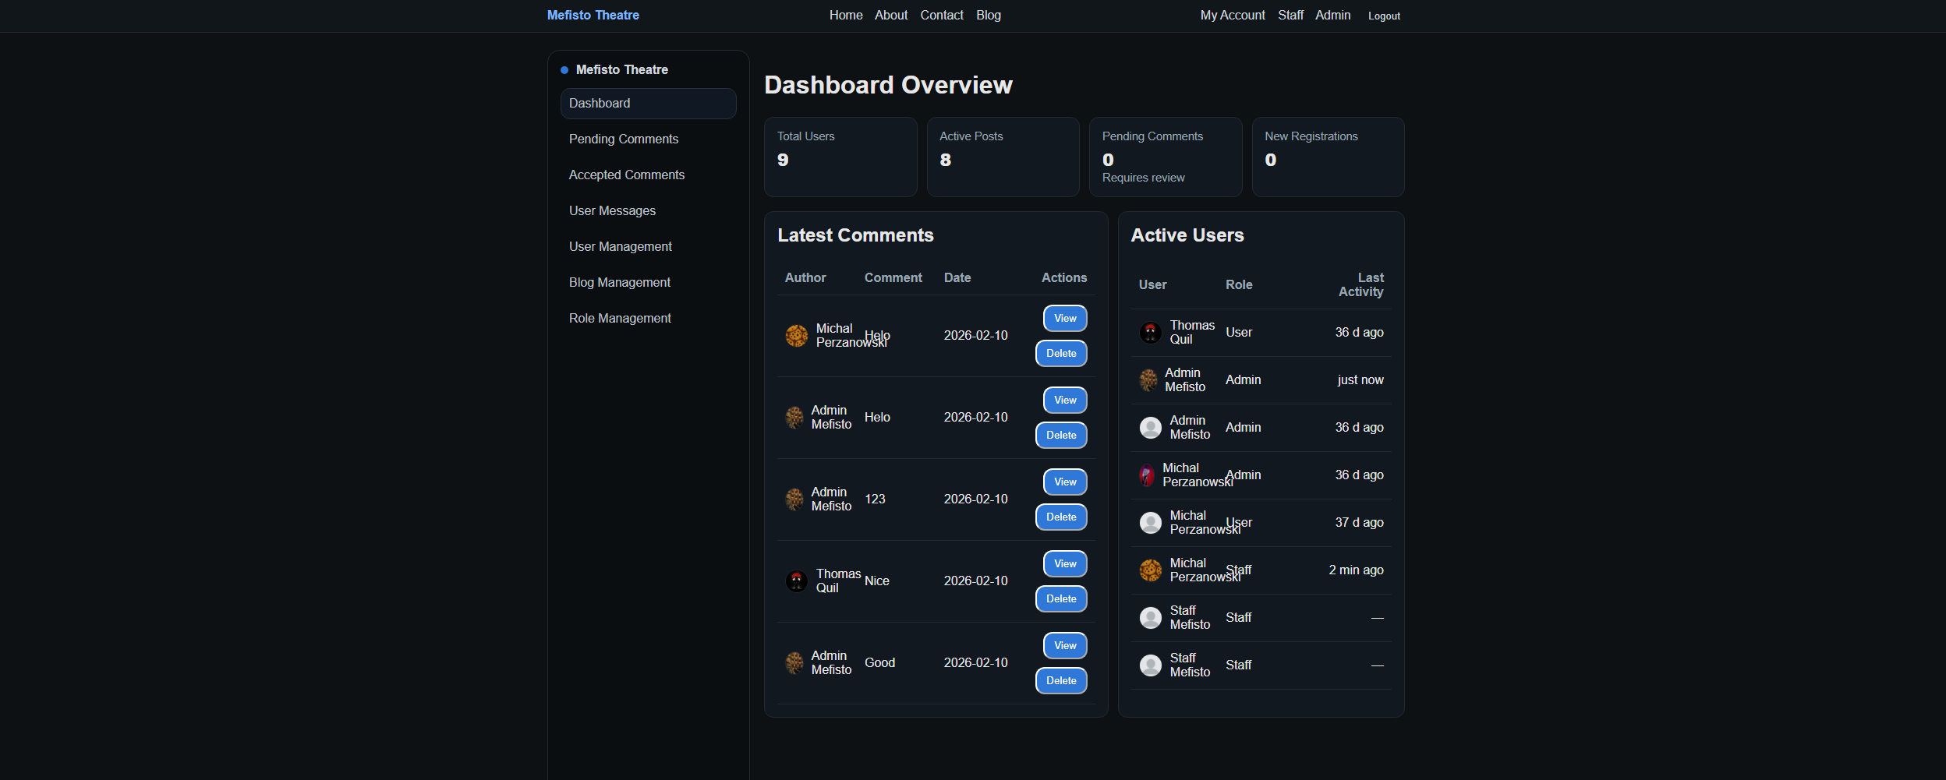The width and height of the screenshot is (1946, 780).
Task: Open User Management from the sidebar
Action: pyautogui.click(x=621, y=246)
